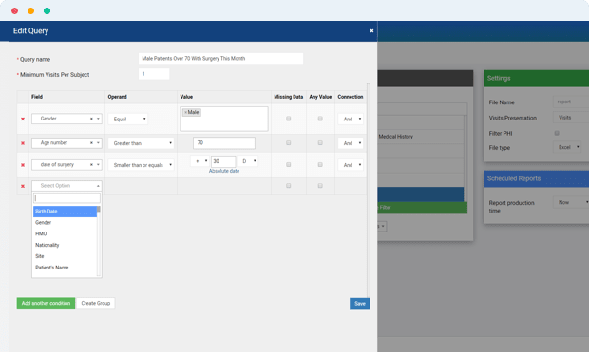The width and height of the screenshot is (589, 352).
Task: Clear the Age number field selection
Action: (91, 143)
